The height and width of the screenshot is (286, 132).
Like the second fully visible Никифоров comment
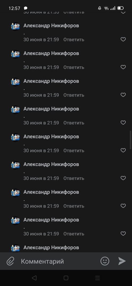click(123, 67)
